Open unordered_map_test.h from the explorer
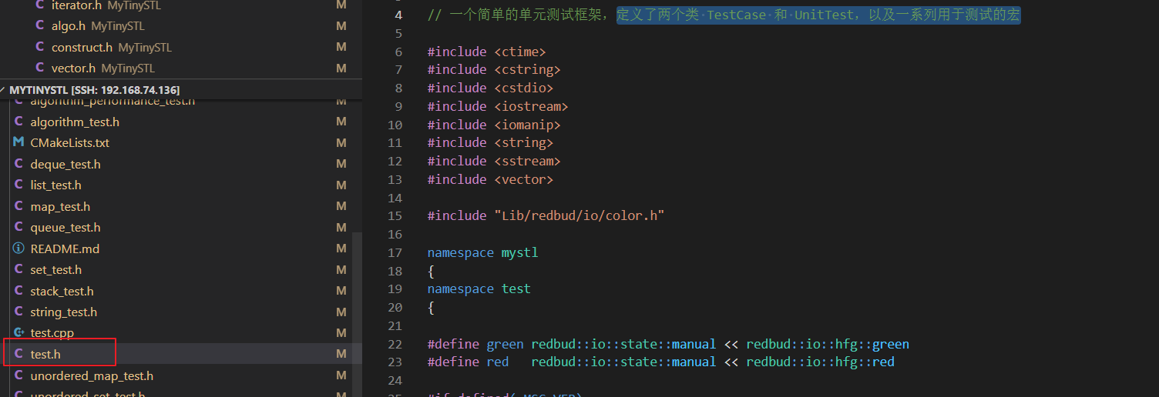The width and height of the screenshot is (1159, 397). pos(92,375)
